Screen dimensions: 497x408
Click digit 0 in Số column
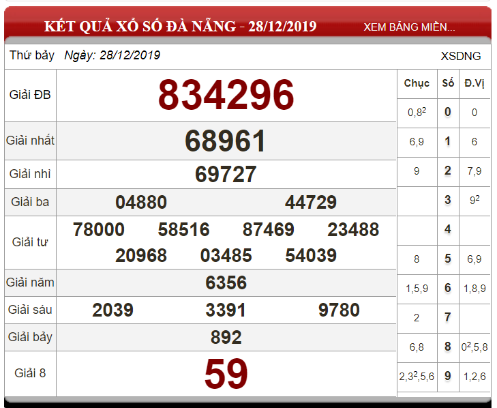[x=447, y=112]
